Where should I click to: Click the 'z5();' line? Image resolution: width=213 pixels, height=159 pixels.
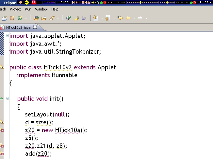pyautogui.click(x=31, y=138)
